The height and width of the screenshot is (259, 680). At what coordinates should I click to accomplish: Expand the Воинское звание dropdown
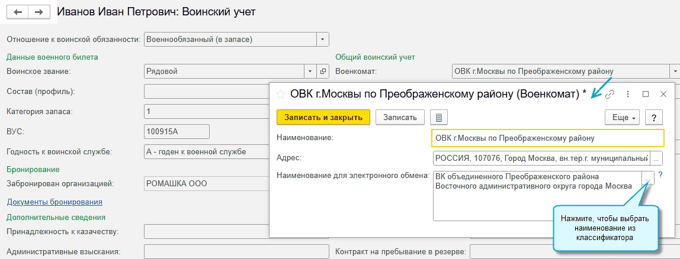point(311,72)
